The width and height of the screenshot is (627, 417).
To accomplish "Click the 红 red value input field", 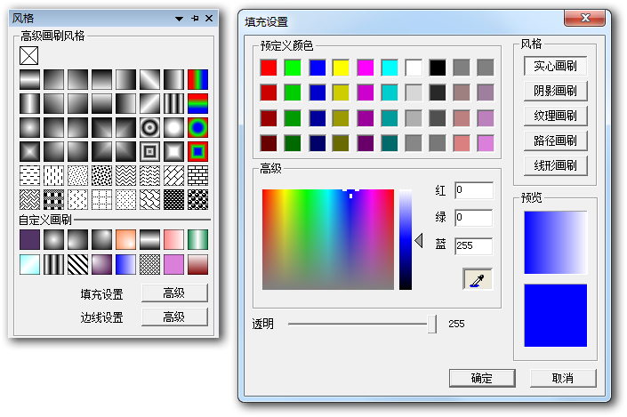I will click(x=473, y=190).
